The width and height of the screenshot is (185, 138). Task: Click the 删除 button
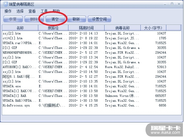click(34, 19)
